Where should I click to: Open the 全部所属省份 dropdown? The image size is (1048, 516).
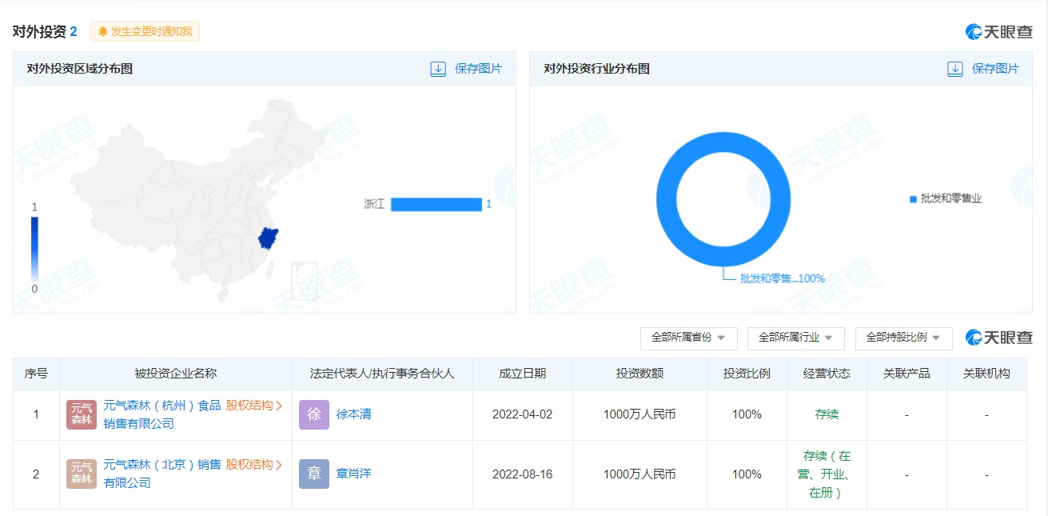click(x=688, y=338)
